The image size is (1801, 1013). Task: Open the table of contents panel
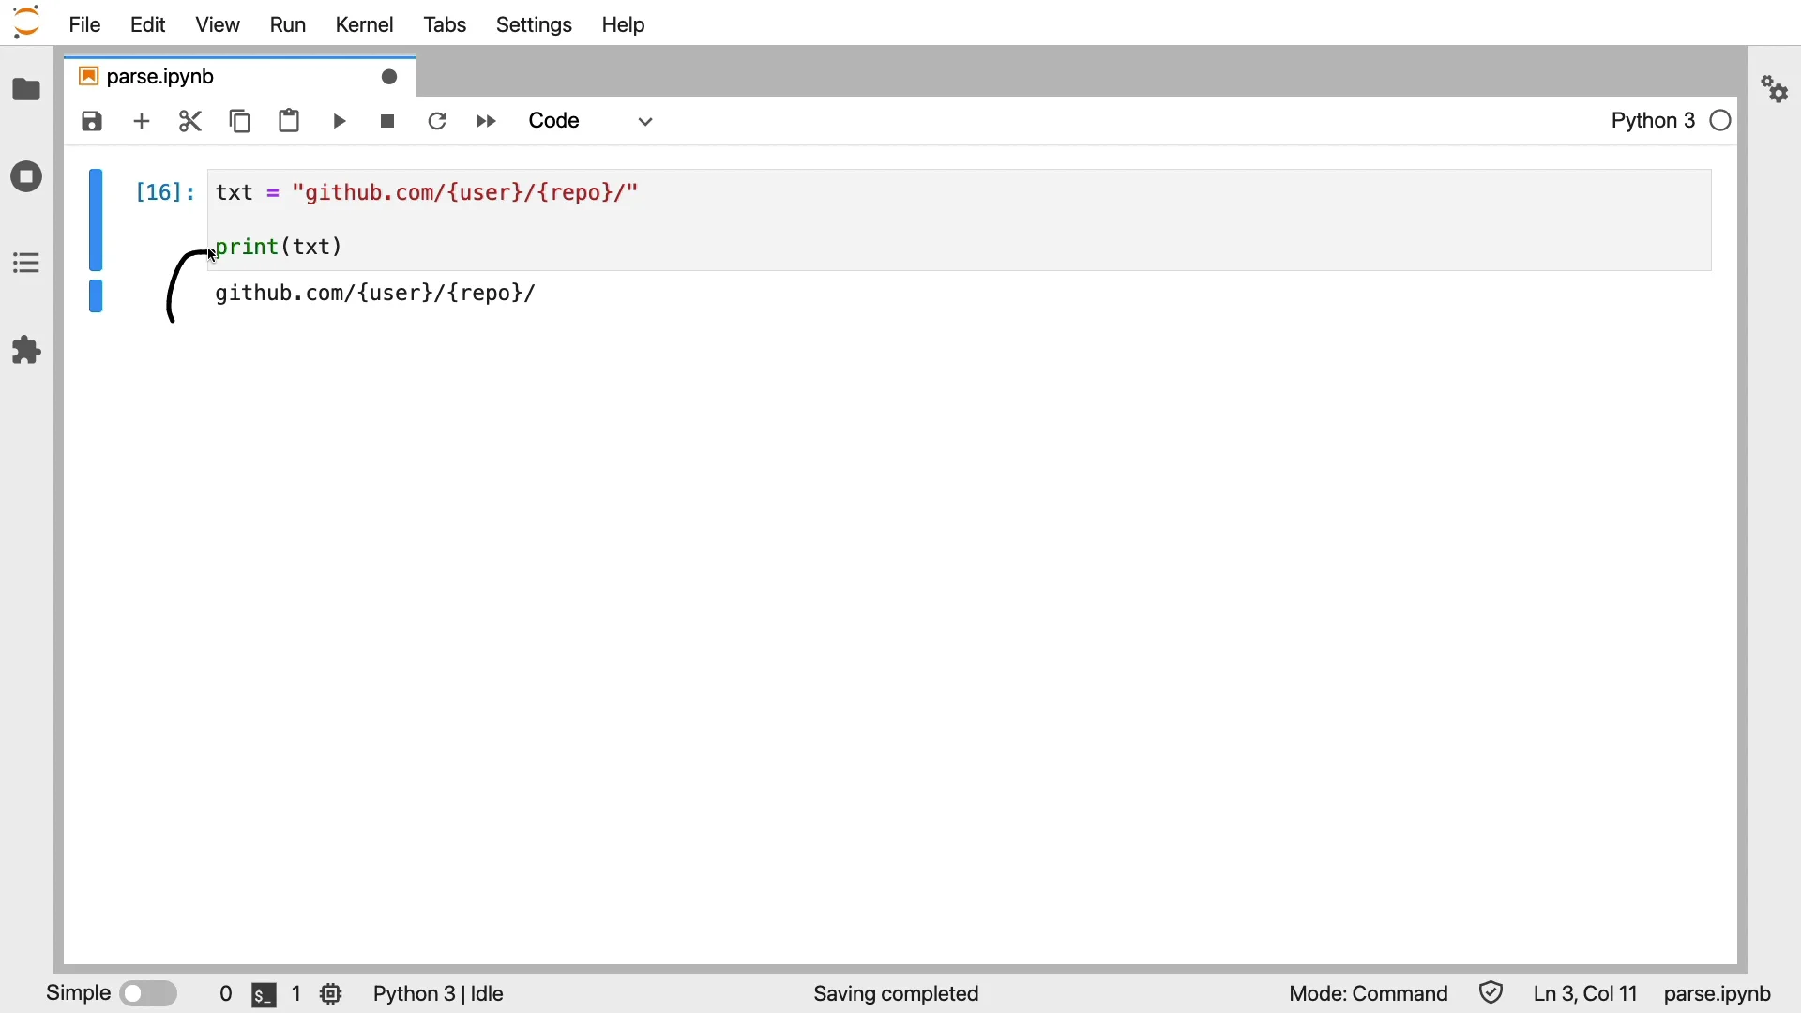point(26,264)
